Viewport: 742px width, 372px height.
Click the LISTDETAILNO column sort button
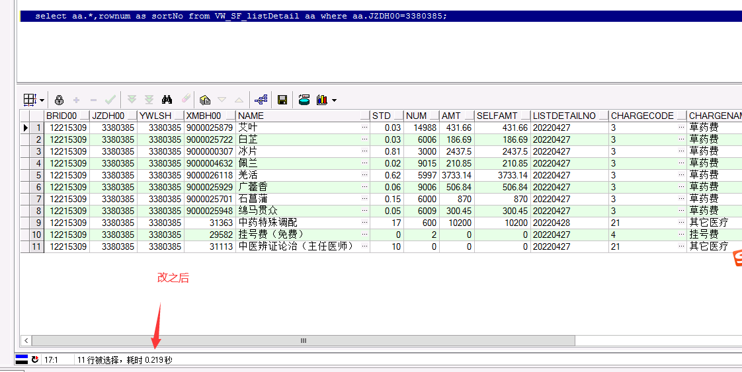pos(603,116)
